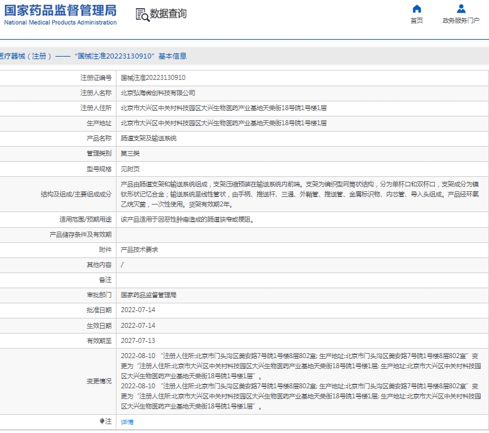Image resolution: width=489 pixels, height=433 pixels.
Task: Select the value 产品技术要求
Action: point(140,250)
